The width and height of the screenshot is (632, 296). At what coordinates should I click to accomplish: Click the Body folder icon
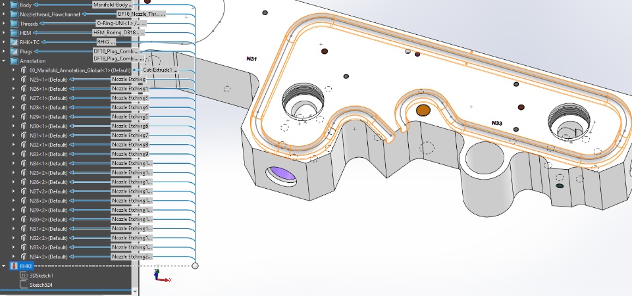14,5
